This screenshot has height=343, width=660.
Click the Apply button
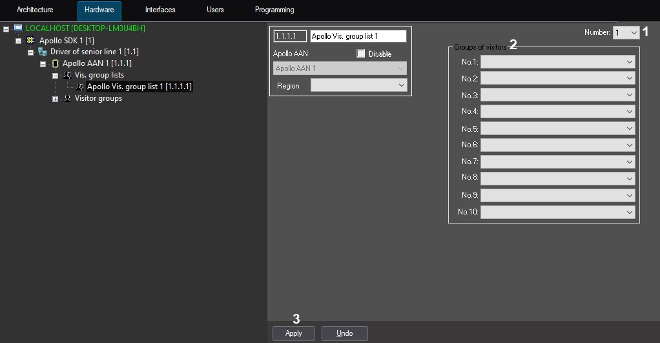293,333
